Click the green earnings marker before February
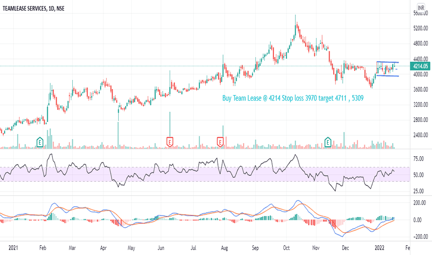This screenshot has height=255, width=432. pyautogui.click(x=40, y=142)
